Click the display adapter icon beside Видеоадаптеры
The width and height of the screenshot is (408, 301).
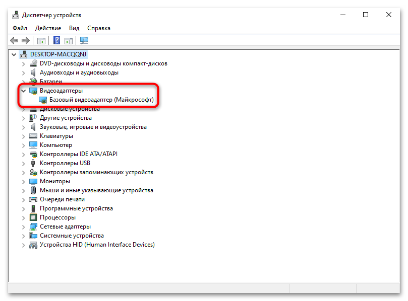[32, 91]
